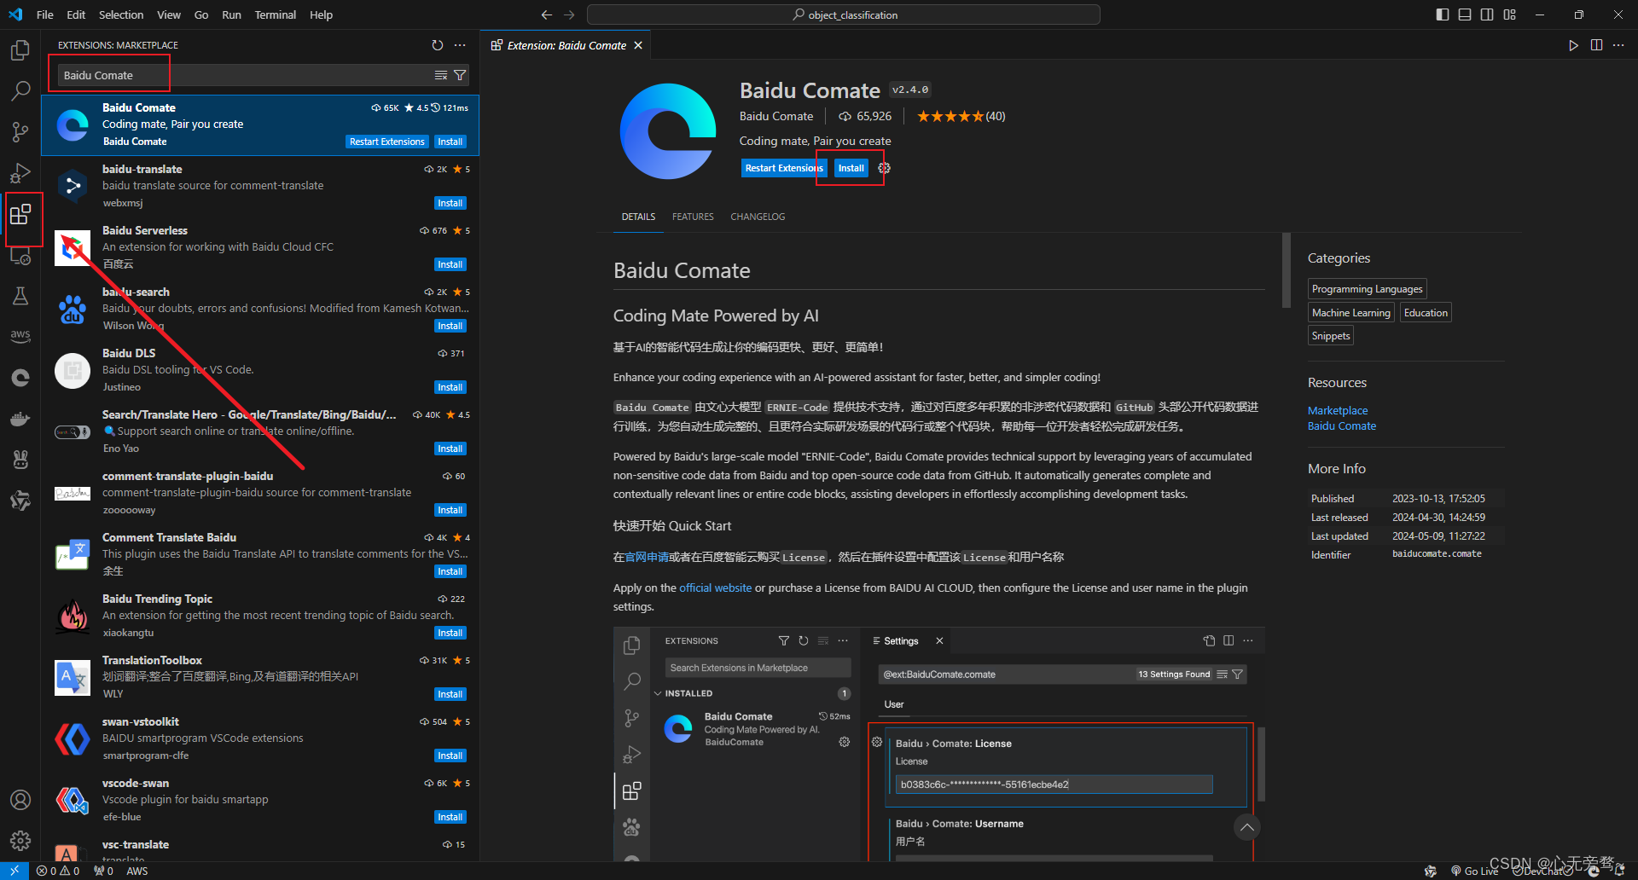Viewport: 1638px width, 880px height.
Task: Open Marketplace resource link
Action: pos(1337,410)
